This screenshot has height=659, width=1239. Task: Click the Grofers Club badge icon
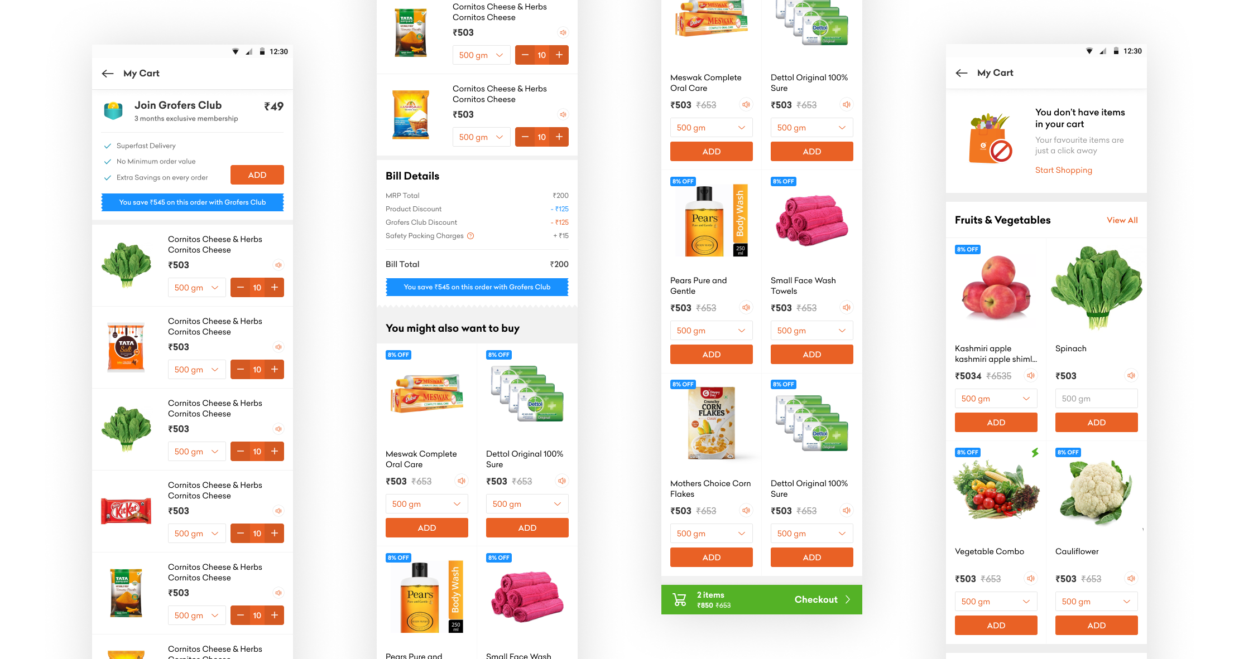coord(113,110)
